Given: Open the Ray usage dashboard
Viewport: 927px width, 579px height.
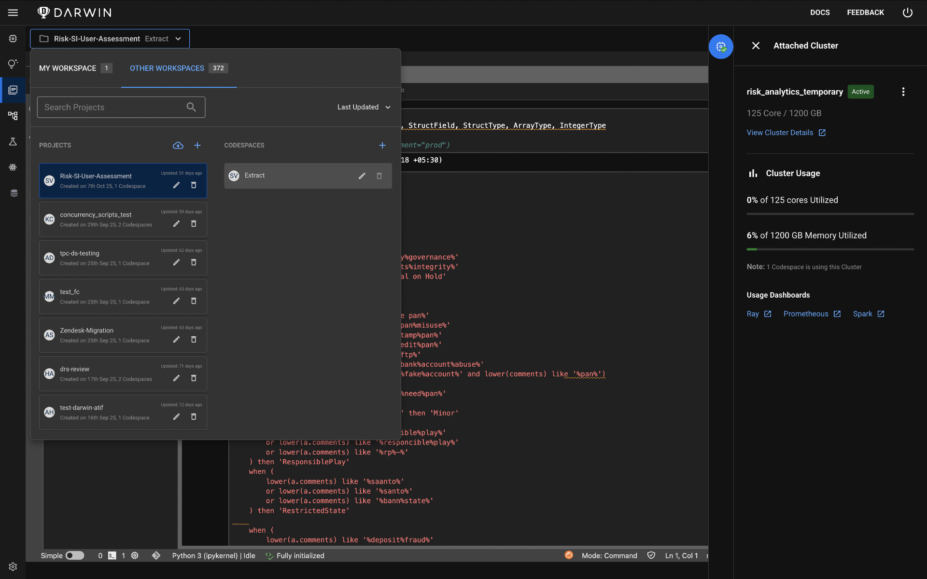Looking at the screenshot, I should (x=759, y=314).
